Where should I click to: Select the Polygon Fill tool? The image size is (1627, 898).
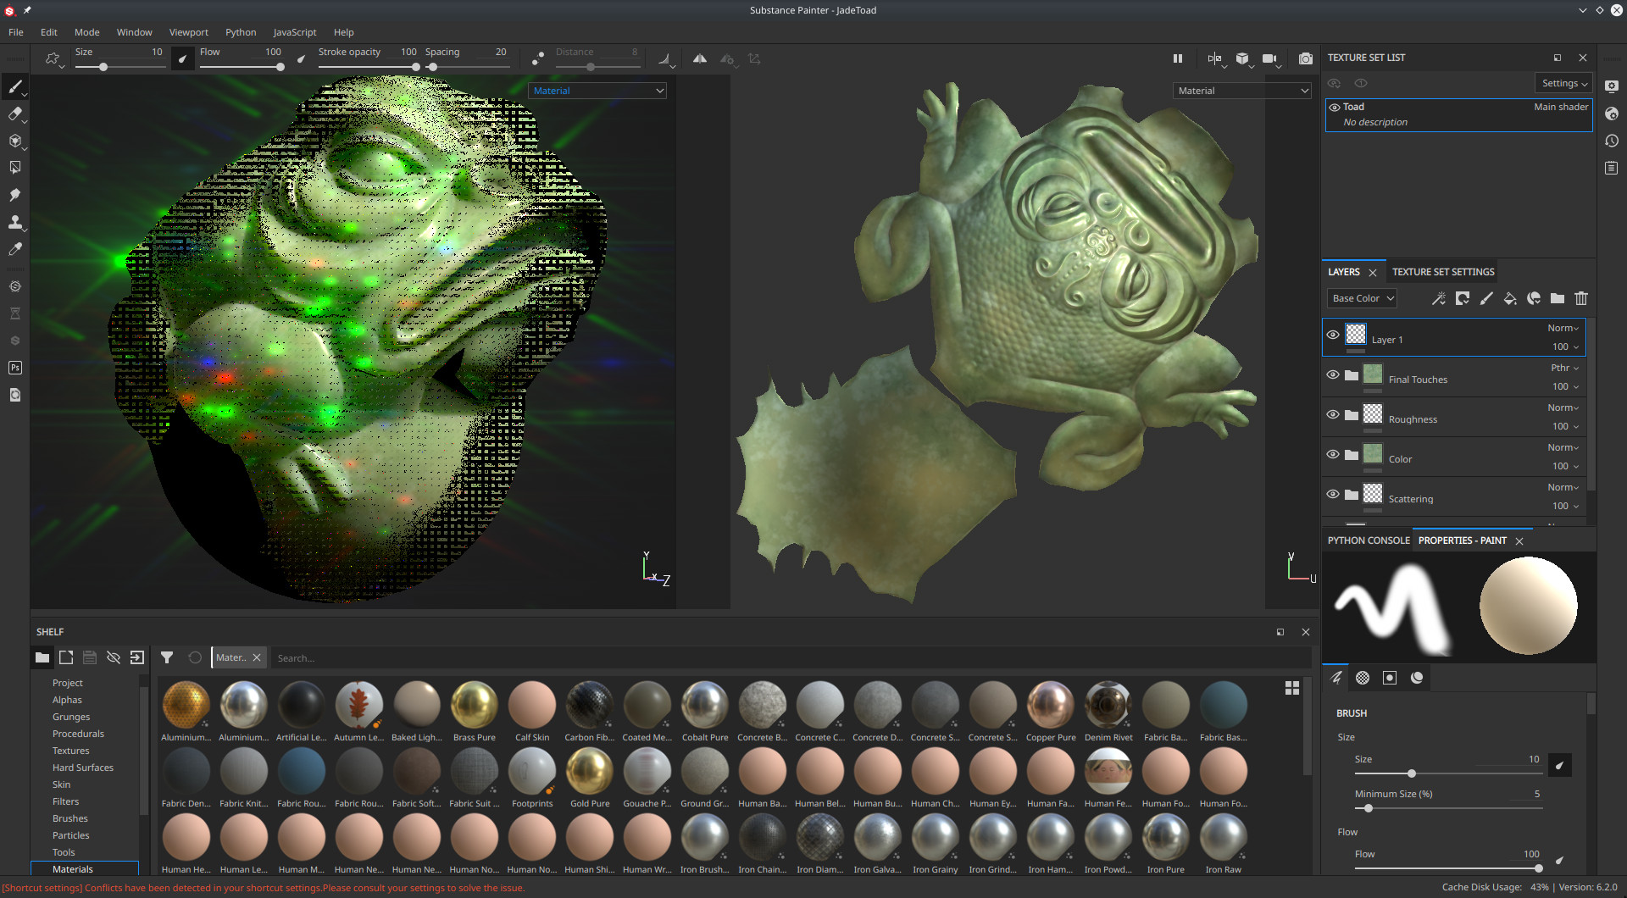(15, 168)
